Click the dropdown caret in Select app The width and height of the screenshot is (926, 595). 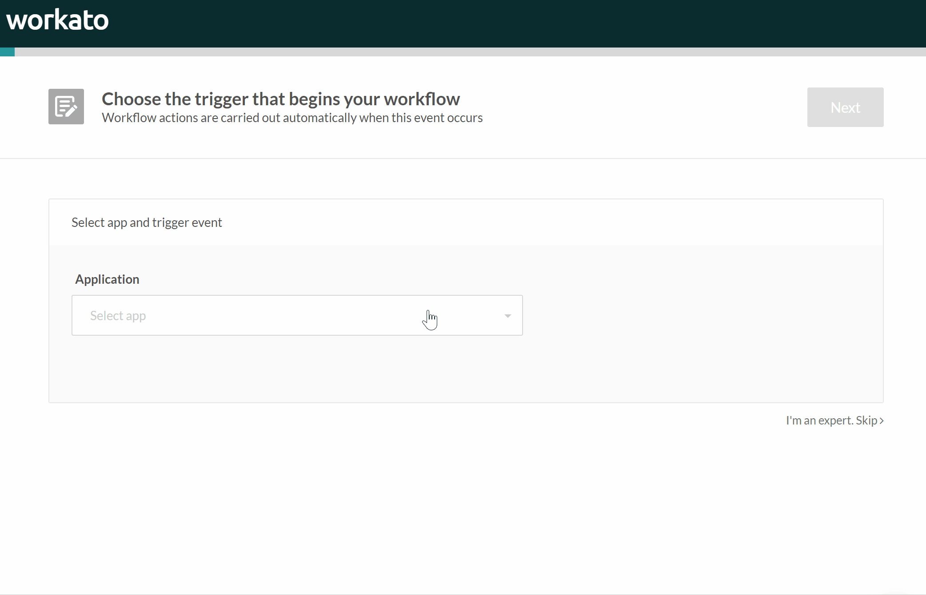(x=507, y=316)
